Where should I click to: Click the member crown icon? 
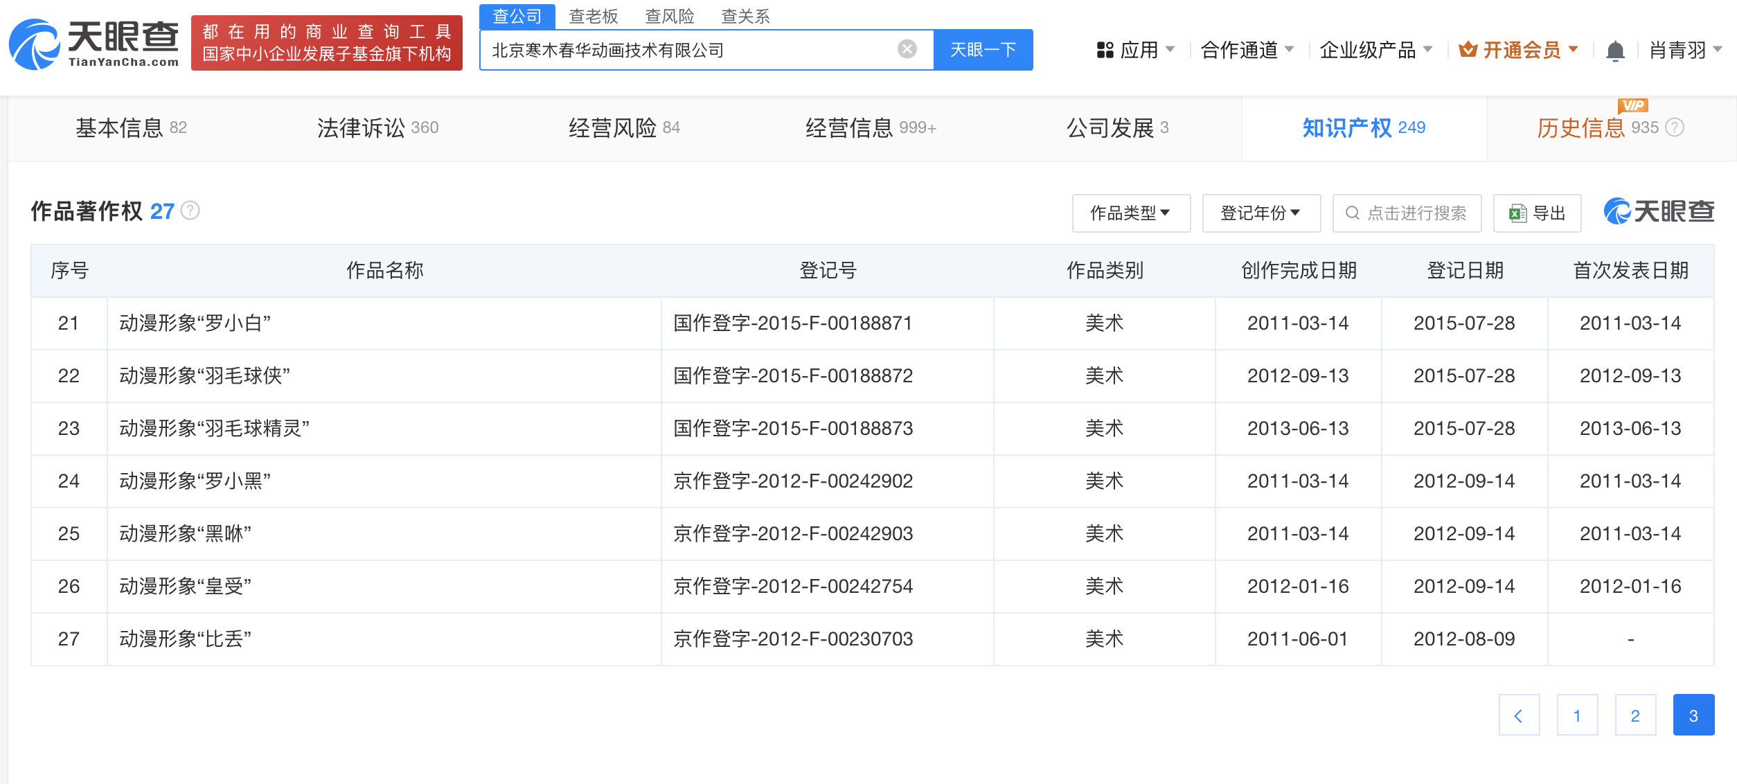pos(1468,50)
